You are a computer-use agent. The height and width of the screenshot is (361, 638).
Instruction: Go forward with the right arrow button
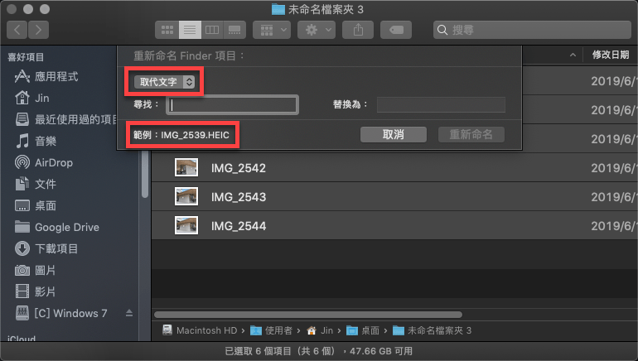[x=39, y=30]
